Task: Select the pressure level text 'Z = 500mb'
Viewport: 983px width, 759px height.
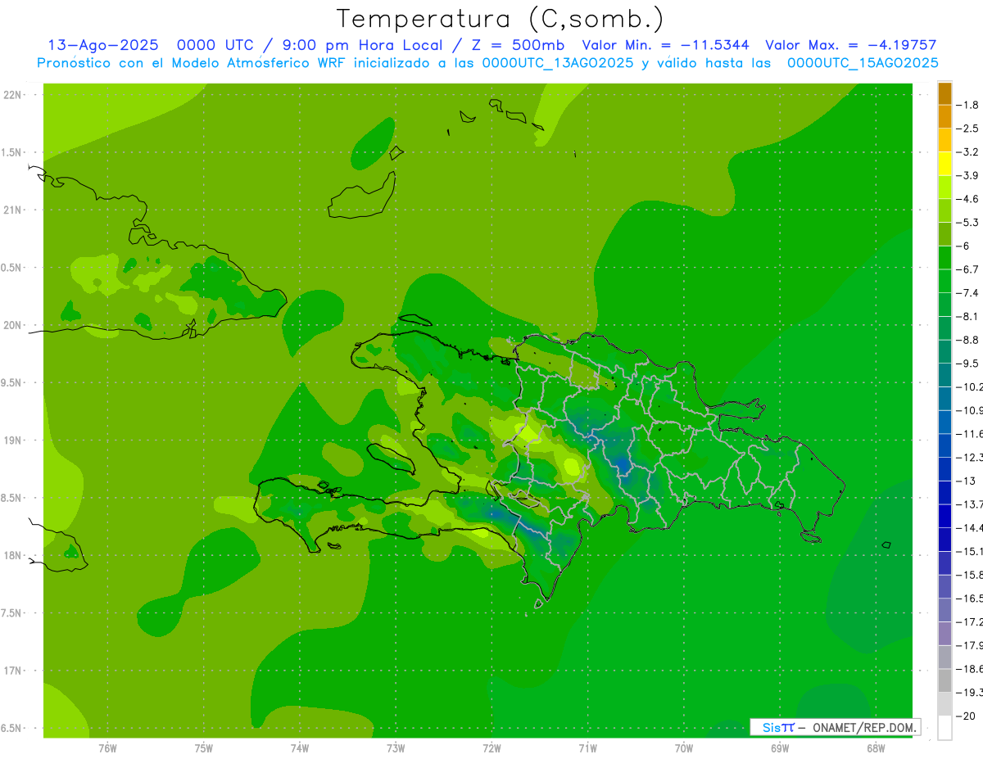Action: point(519,45)
